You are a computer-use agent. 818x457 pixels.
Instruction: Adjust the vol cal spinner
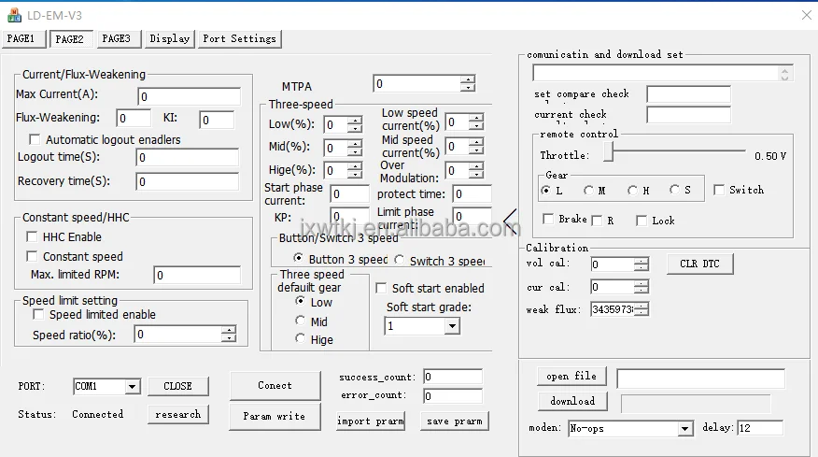642,264
